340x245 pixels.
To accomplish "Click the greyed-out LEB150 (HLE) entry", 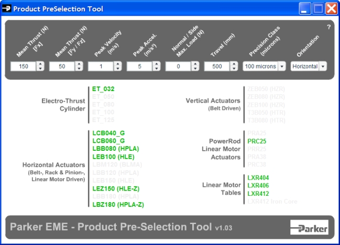I will pyautogui.click(x=113, y=181).
